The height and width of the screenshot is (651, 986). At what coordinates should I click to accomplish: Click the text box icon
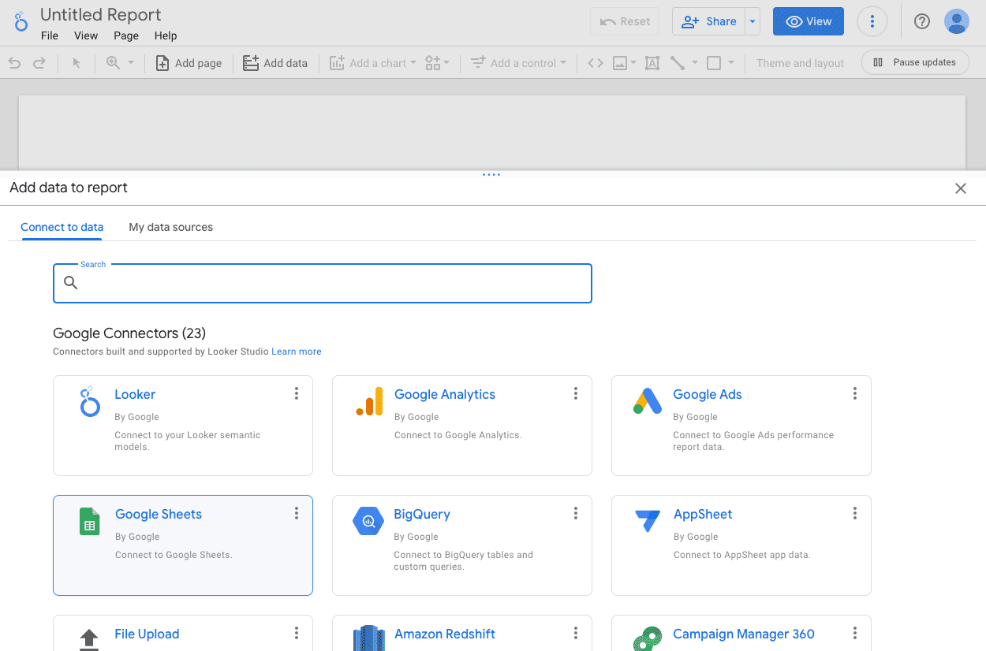click(x=652, y=63)
